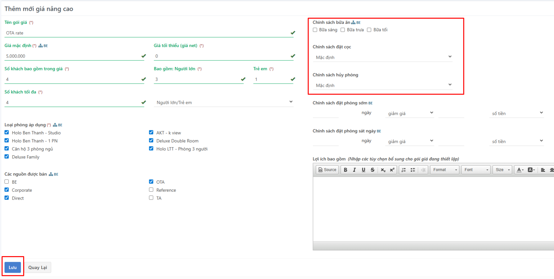This screenshot has width=554, height=279.
Task: Uncheck the OTA source
Action: point(151,182)
